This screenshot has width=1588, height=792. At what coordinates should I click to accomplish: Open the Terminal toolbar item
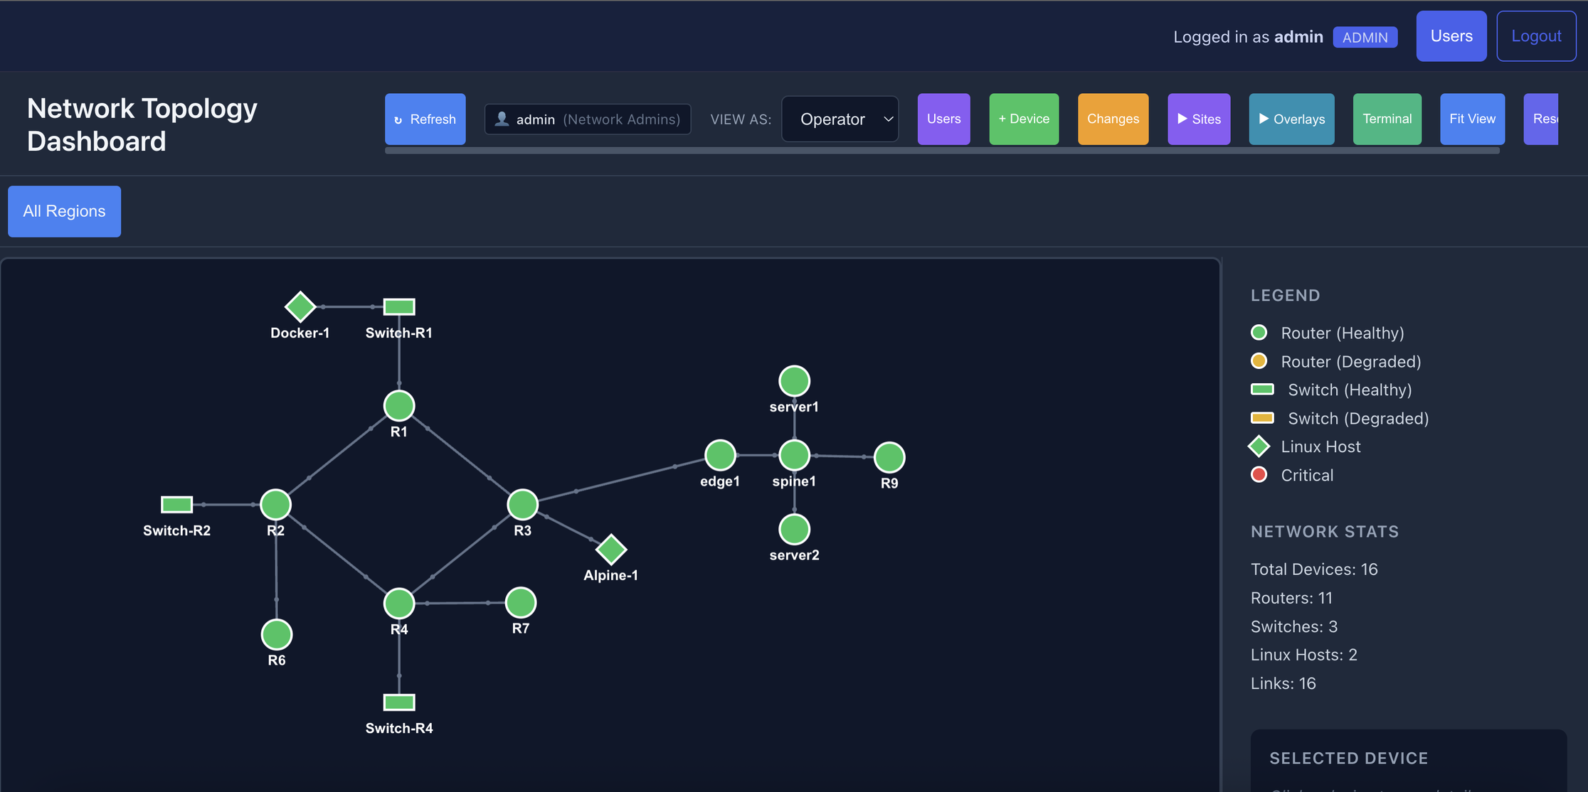(1387, 119)
